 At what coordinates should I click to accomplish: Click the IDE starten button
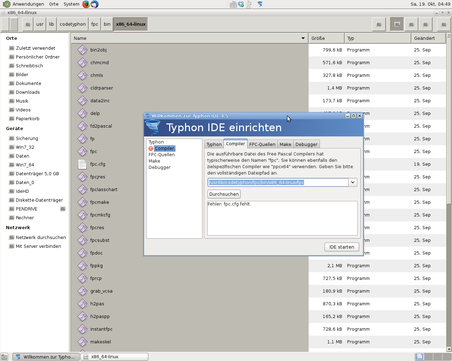point(341,247)
